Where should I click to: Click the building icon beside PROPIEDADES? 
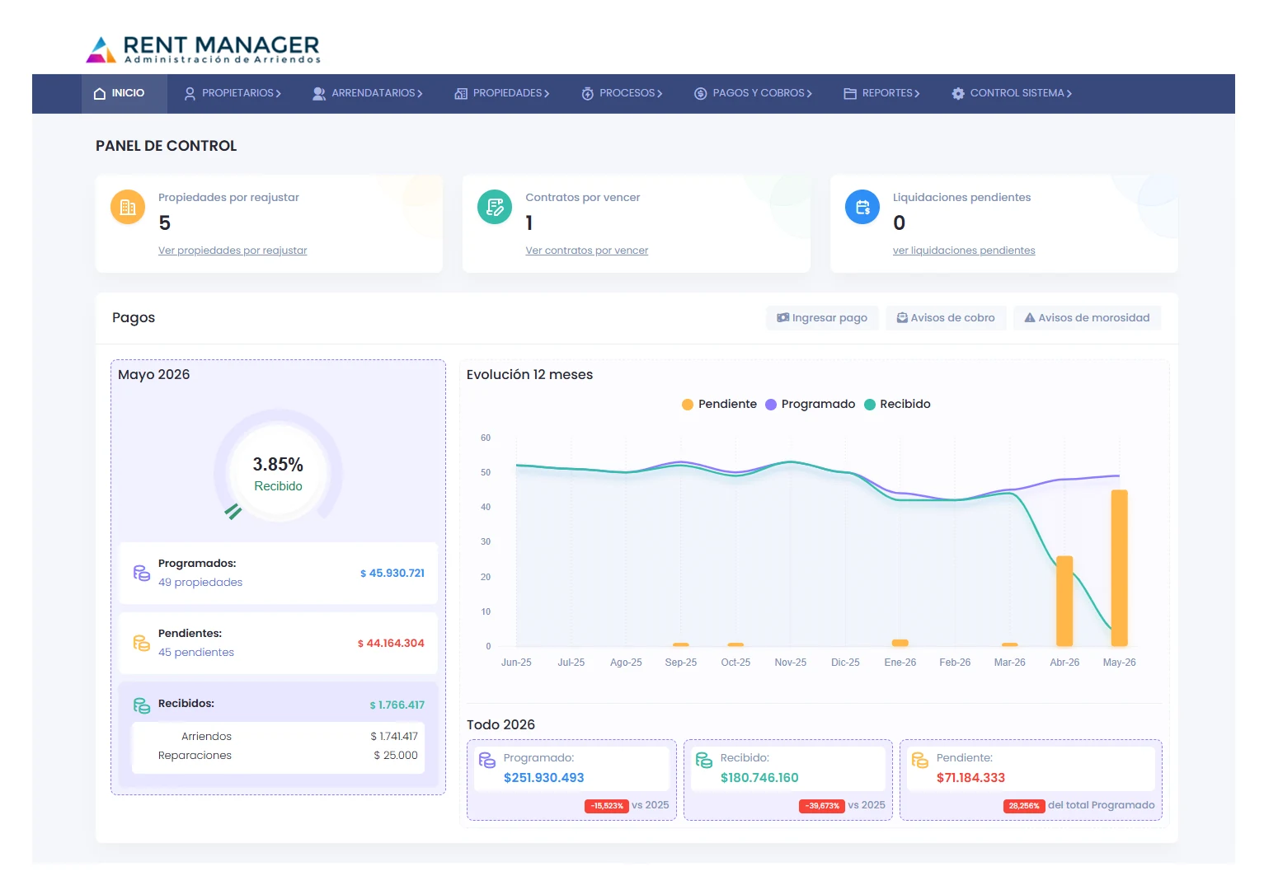coord(461,93)
